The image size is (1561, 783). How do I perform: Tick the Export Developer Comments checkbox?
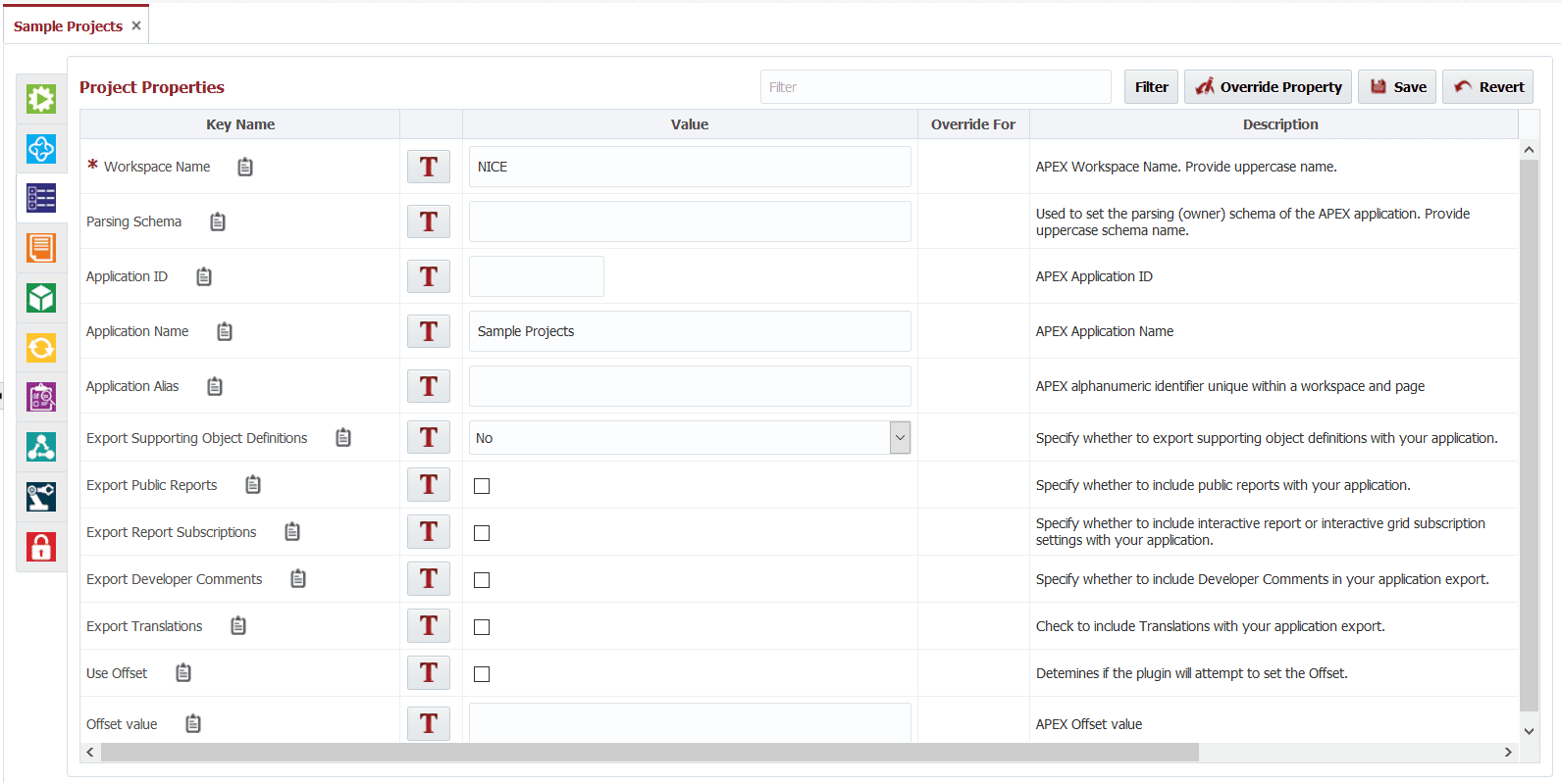(482, 580)
